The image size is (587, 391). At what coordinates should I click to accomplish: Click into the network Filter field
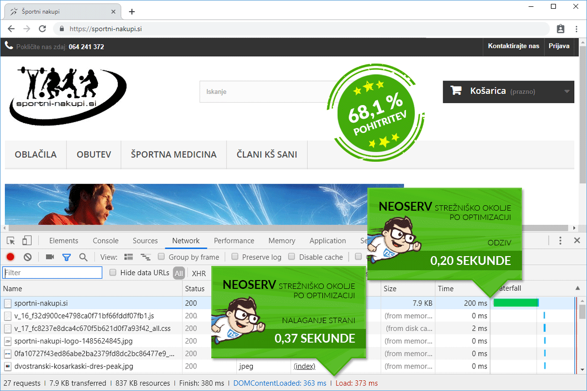coord(52,273)
